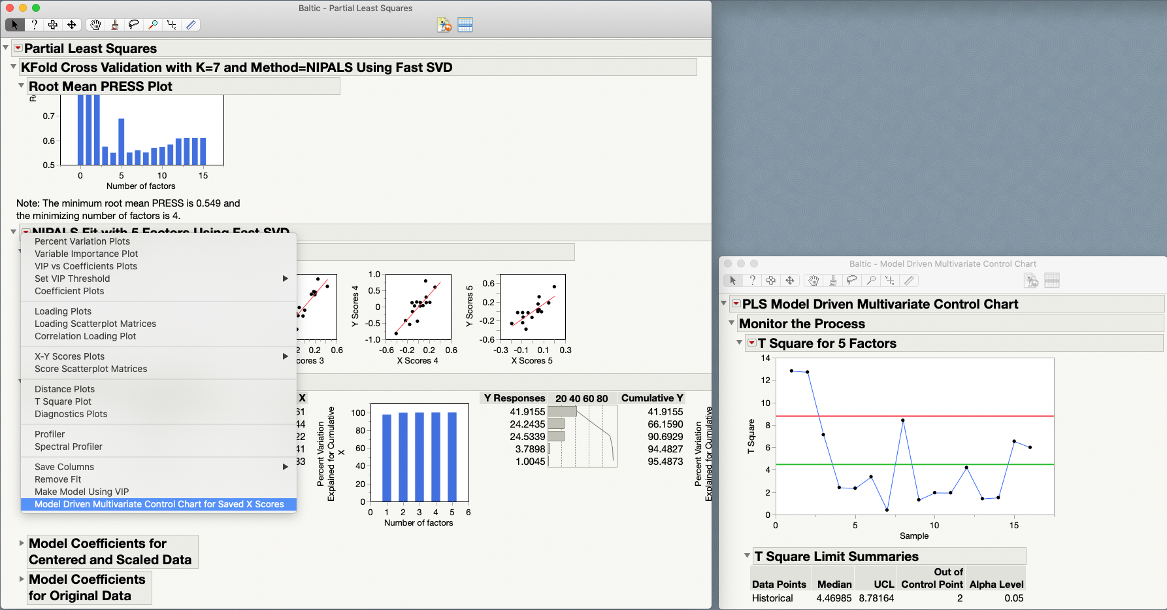
Task: Collapse the T Square Limit Summaries outline
Action: click(x=747, y=556)
